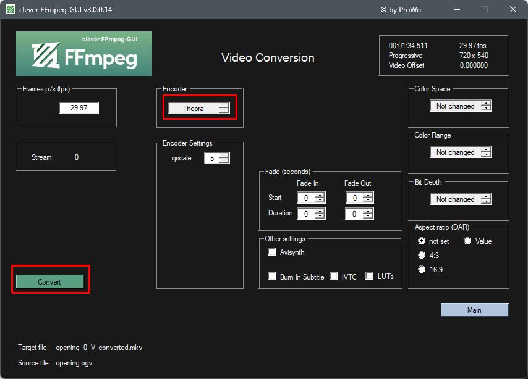528x379 pixels.
Task: Enable the Burn In Subtitle checkbox
Action: point(272,277)
